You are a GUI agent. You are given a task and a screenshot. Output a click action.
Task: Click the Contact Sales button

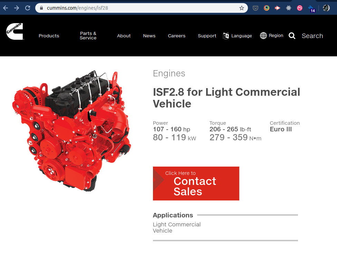[196, 184]
